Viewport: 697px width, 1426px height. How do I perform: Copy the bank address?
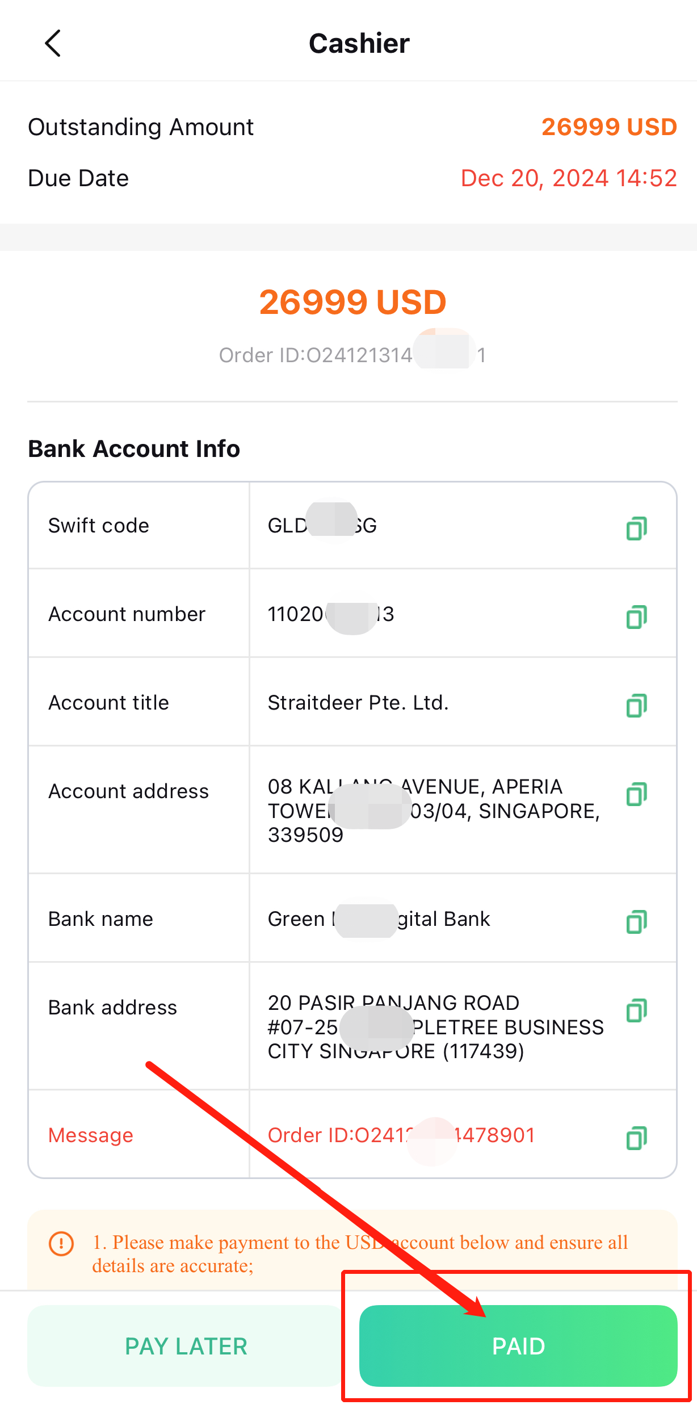point(636,1010)
